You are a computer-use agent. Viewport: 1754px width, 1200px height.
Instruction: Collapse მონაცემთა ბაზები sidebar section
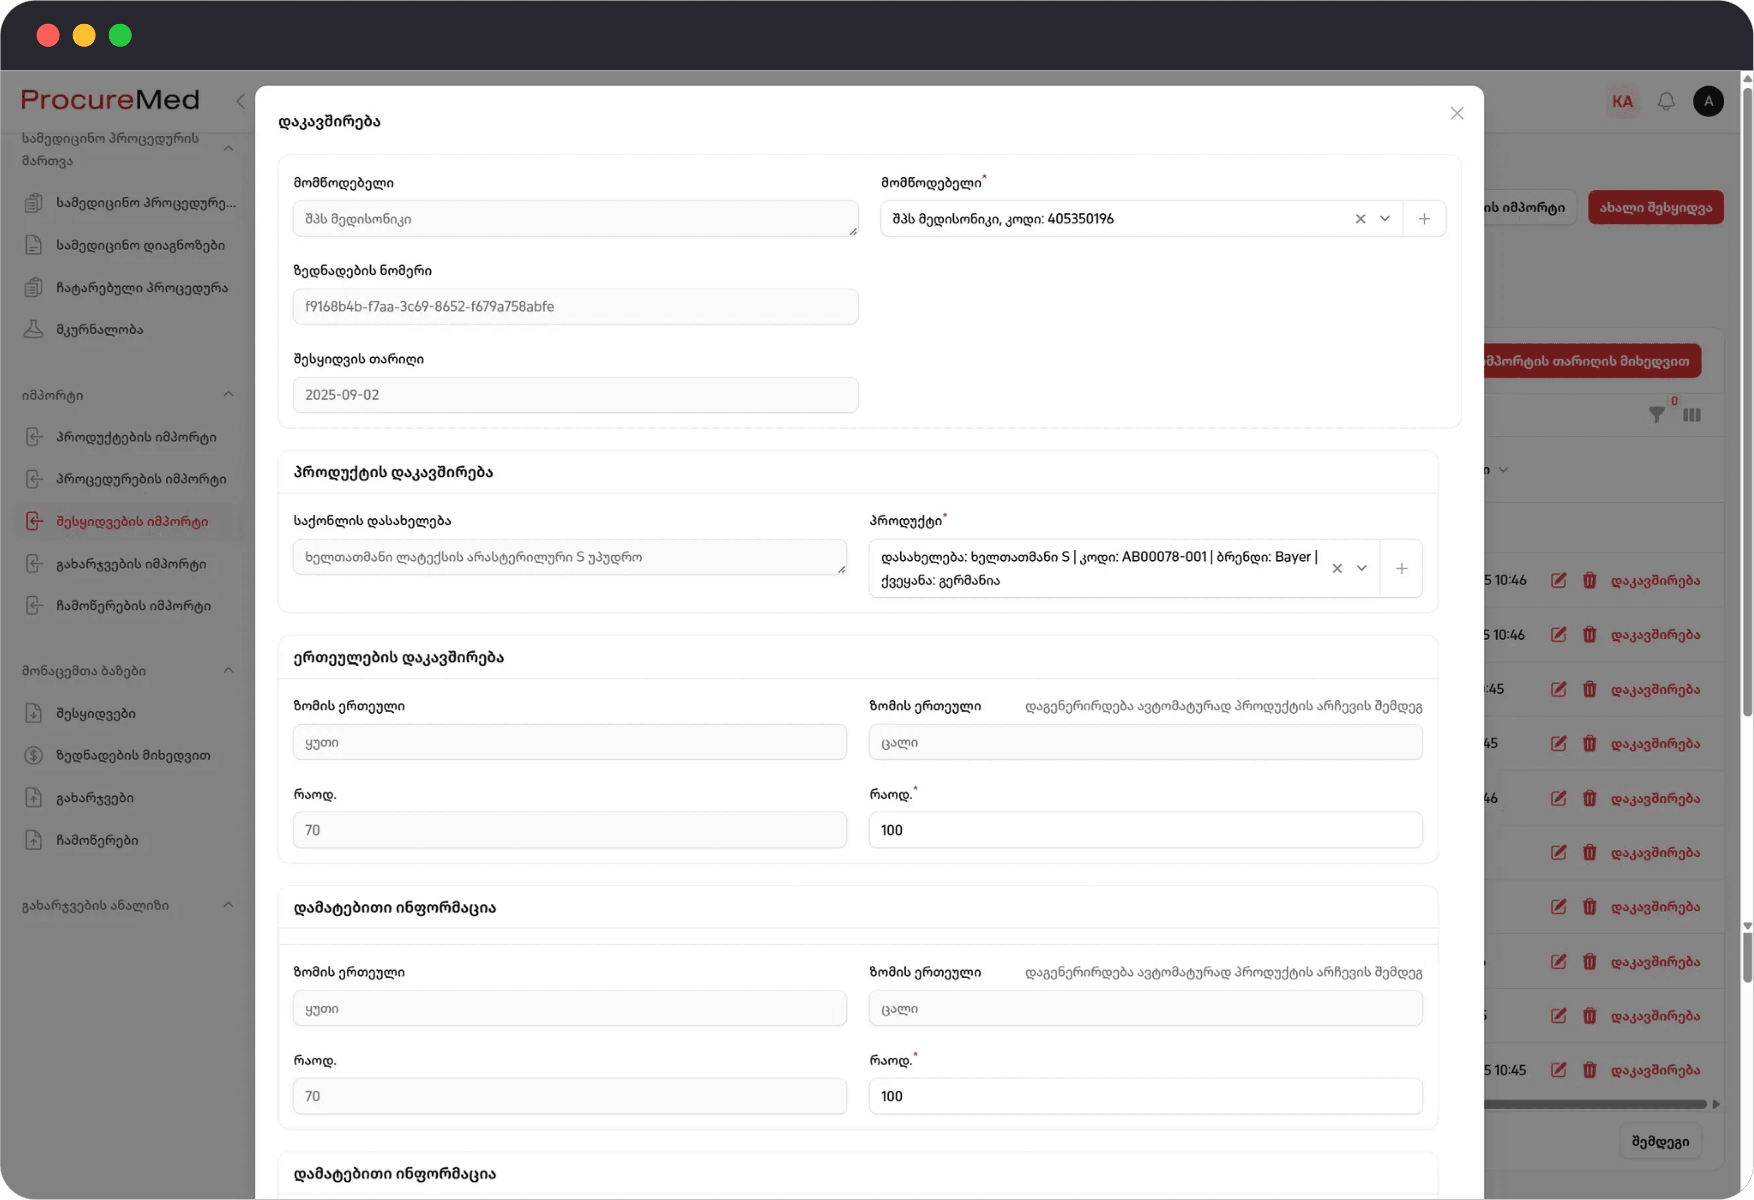pos(229,671)
